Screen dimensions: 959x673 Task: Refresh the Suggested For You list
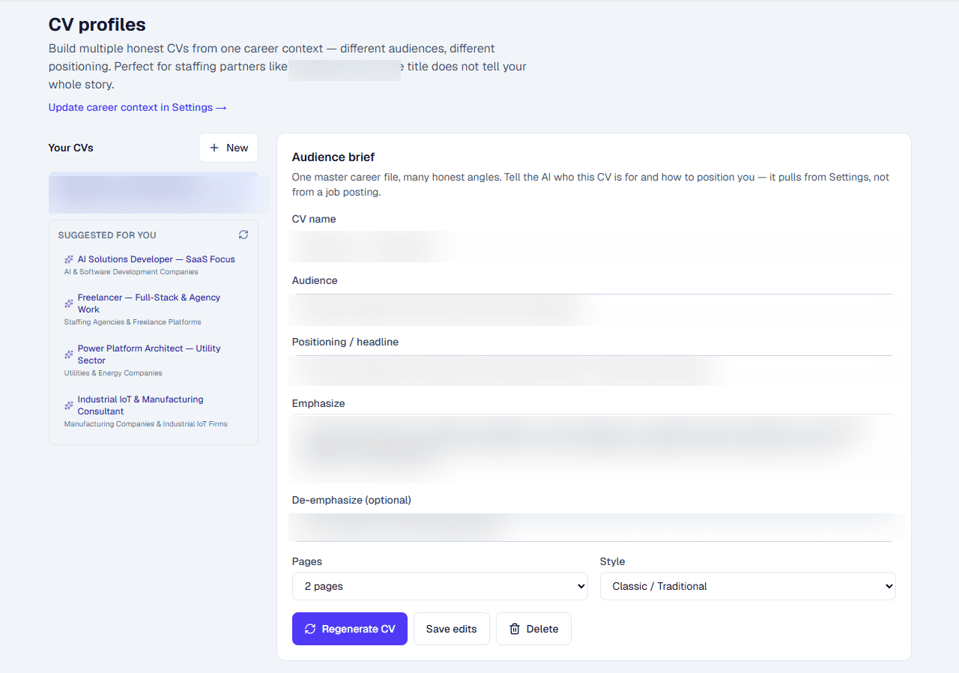point(243,235)
